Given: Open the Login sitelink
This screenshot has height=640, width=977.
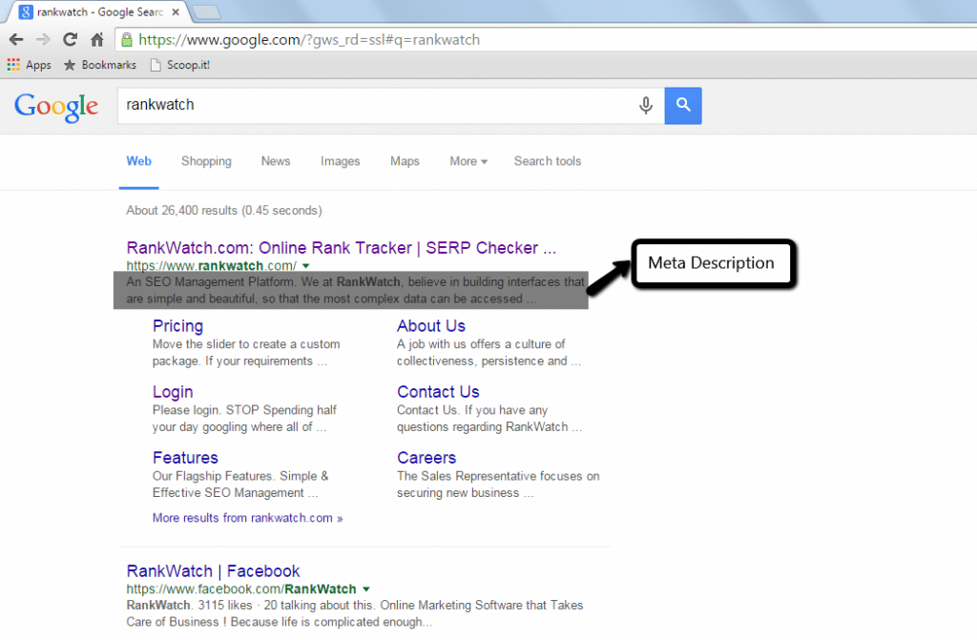Looking at the screenshot, I should point(173,392).
